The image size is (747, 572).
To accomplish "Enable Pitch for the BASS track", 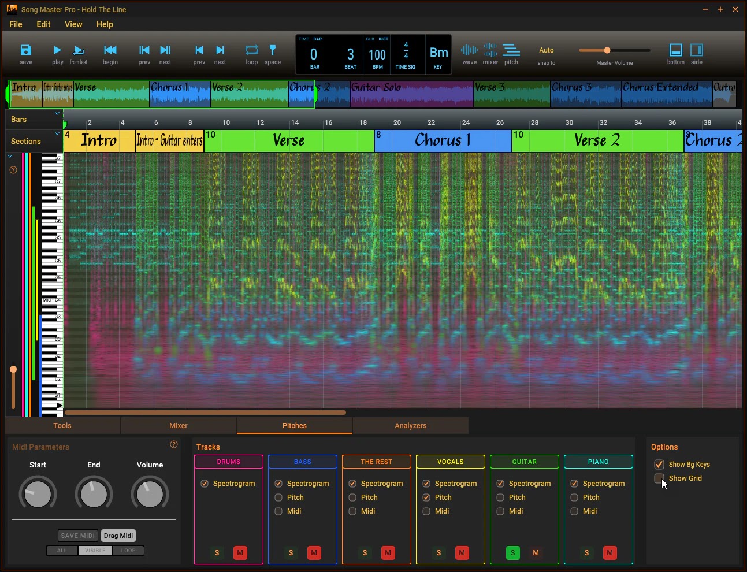I will 278,497.
